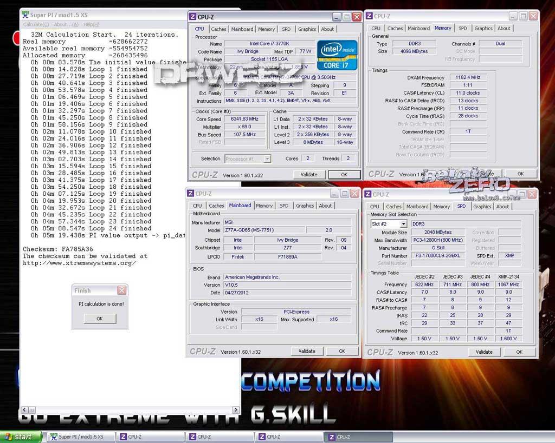Open CPU tab in Memory window

pos(376,28)
